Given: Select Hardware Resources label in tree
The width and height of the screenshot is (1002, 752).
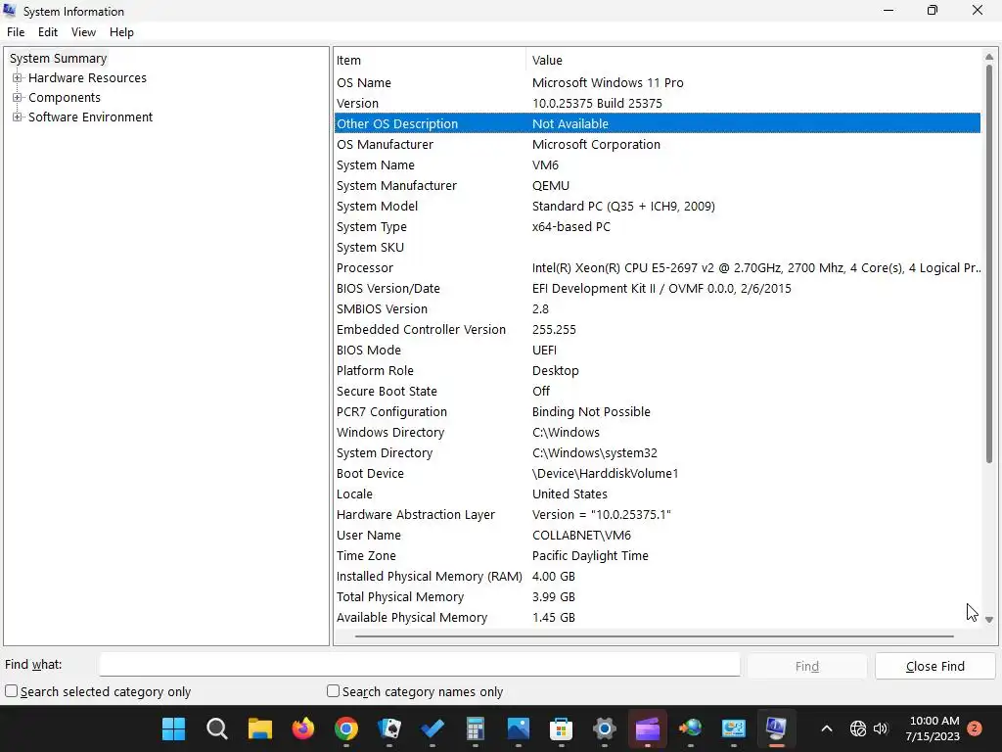Looking at the screenshot, I should pyautogui.click(x=87, y=78).
